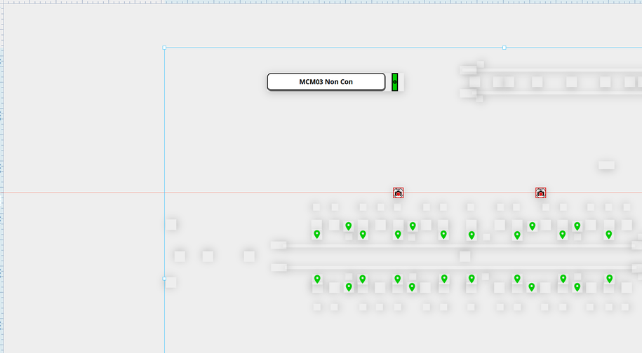Click the vertical ruler on the left

pos(2,175)
